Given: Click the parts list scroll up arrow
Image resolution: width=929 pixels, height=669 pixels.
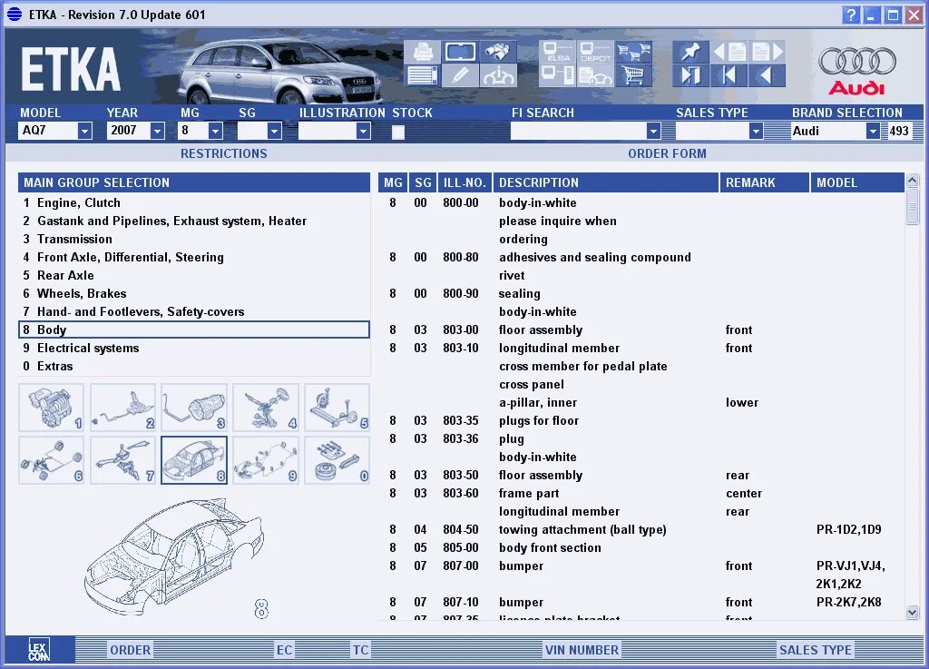Looking at the screenshot, I should pos(912,180).
